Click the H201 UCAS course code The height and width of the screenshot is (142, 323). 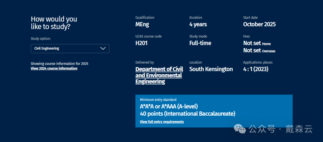click(141, 43)
